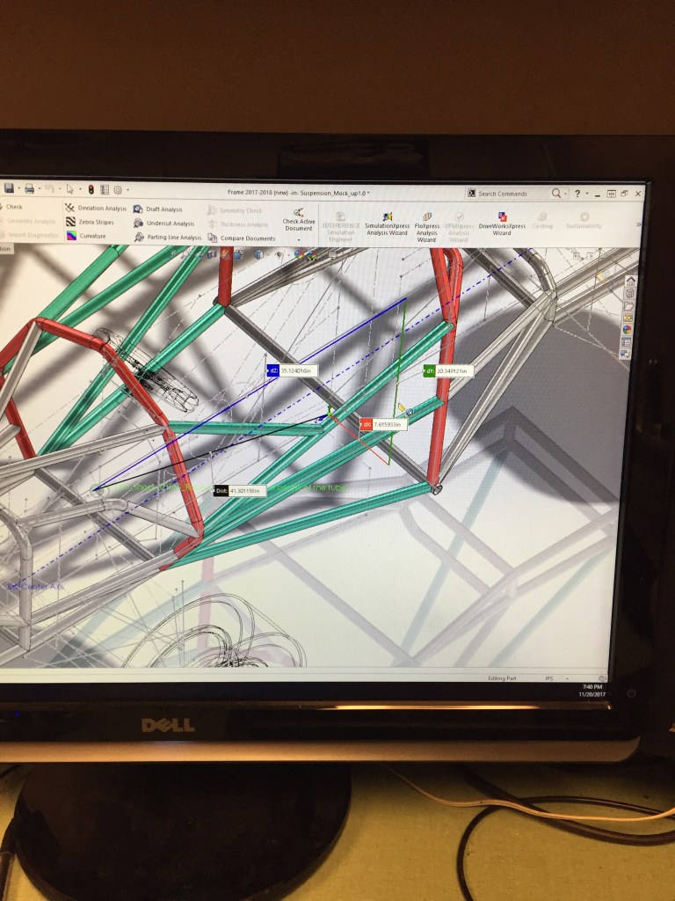This screenshot has height=901, width=675.
Task: Click Compare Documents button
Action: (x=214, y=238)
